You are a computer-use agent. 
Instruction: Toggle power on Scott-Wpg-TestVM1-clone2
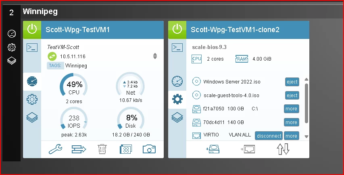(x=177, y=30)
